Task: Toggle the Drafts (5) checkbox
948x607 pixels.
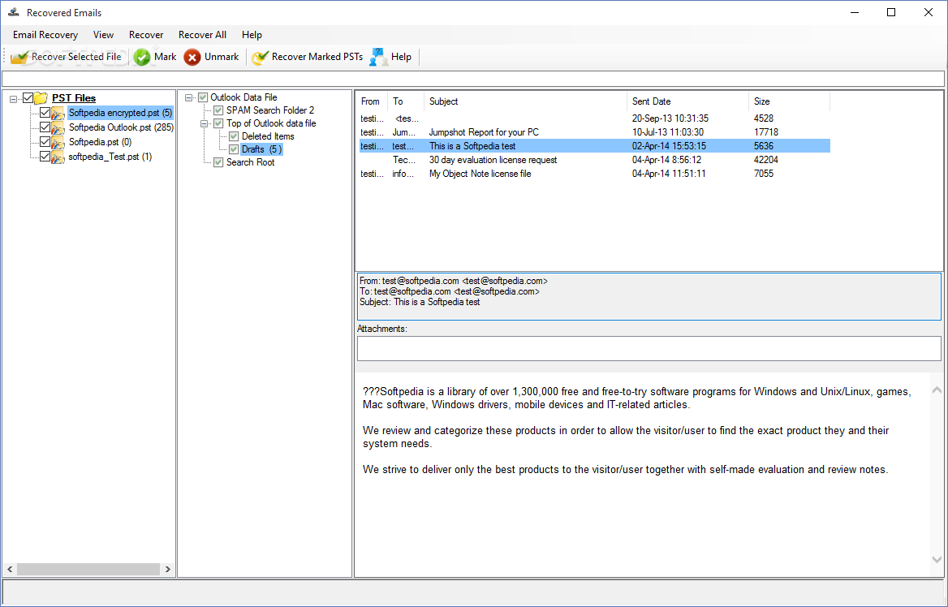Action: click(234, 149)
